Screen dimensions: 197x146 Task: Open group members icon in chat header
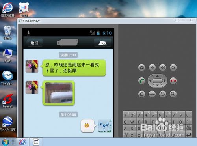102,43
